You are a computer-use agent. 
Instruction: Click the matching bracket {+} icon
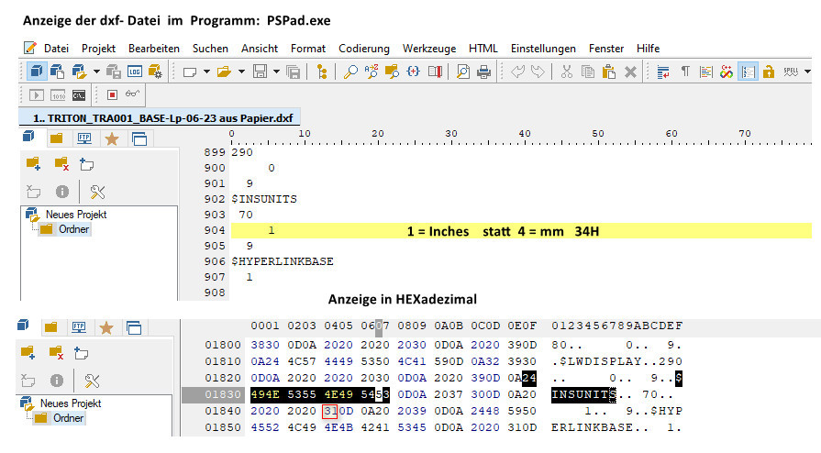(x=413, y=72)
